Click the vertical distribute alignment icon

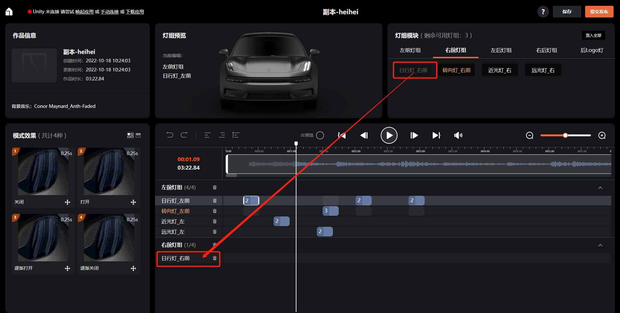tap(236, 135)
